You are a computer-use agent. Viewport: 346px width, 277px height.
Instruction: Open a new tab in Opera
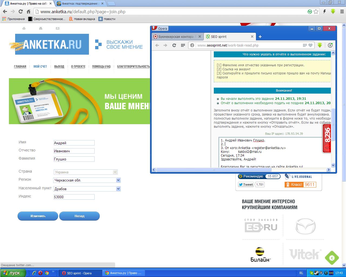260,37
